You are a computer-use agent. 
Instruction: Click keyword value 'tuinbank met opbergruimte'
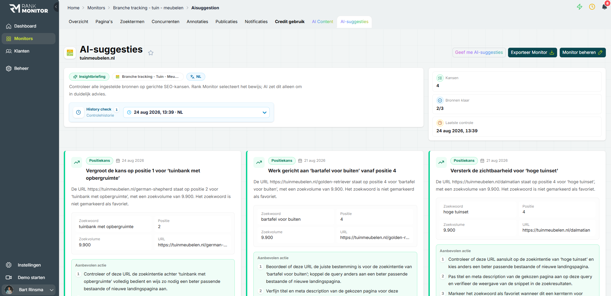pos(106,226)
